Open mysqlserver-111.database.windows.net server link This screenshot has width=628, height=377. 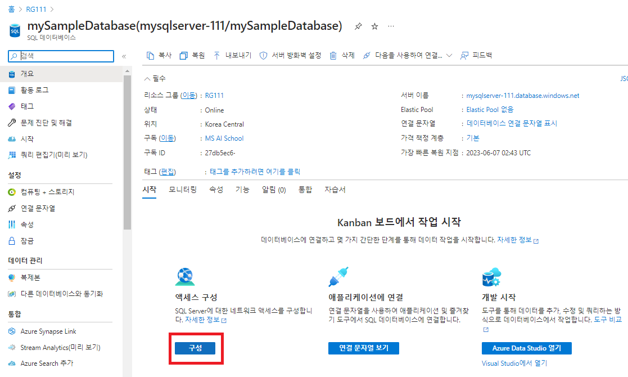pos(523,96)
